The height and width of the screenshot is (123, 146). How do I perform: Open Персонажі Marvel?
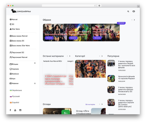(20, 57)
